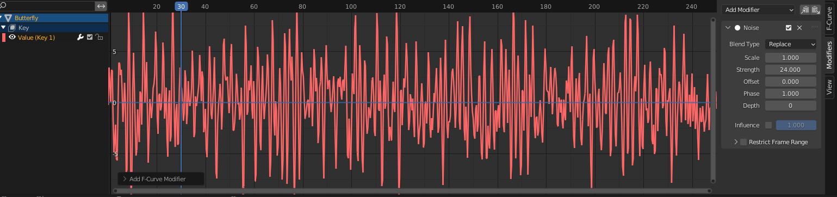Switch to the Modifiers sidebar tab
This screenshot has width=837, height=197.
pyautogui.click(x=829, y=55)
